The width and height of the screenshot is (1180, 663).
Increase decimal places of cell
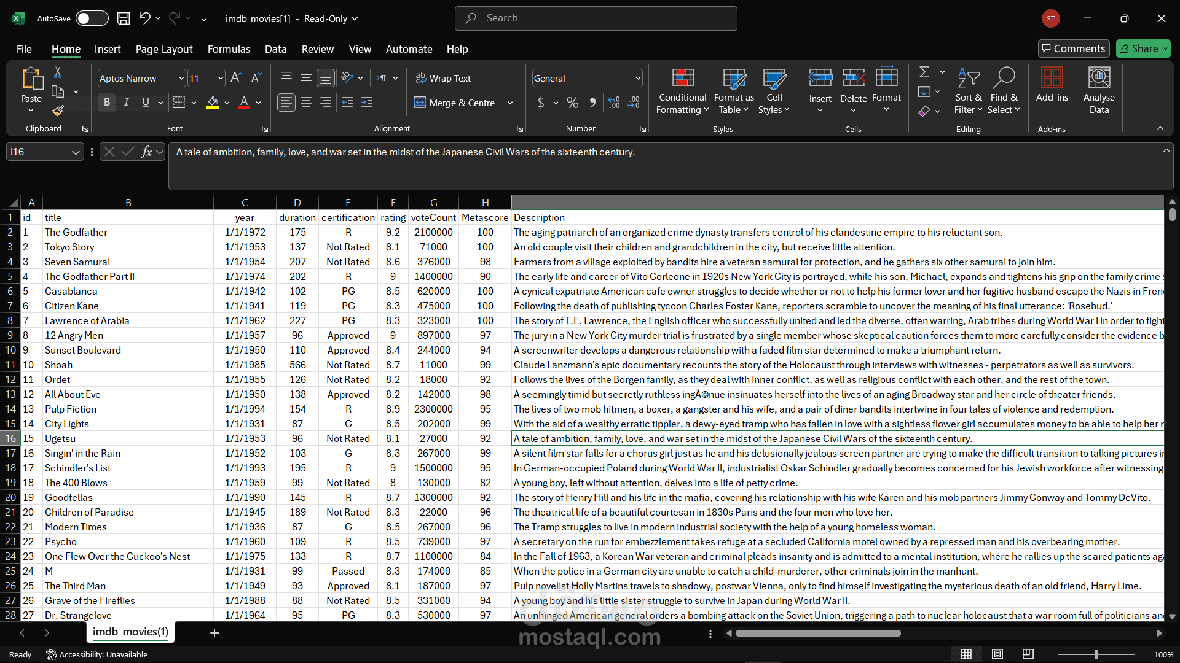(x=613, y=103)
